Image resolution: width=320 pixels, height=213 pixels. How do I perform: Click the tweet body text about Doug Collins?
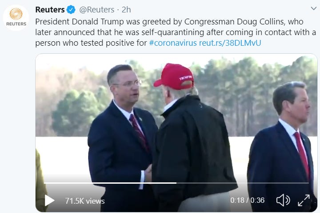pyautogui.click(x=176, y=32)
